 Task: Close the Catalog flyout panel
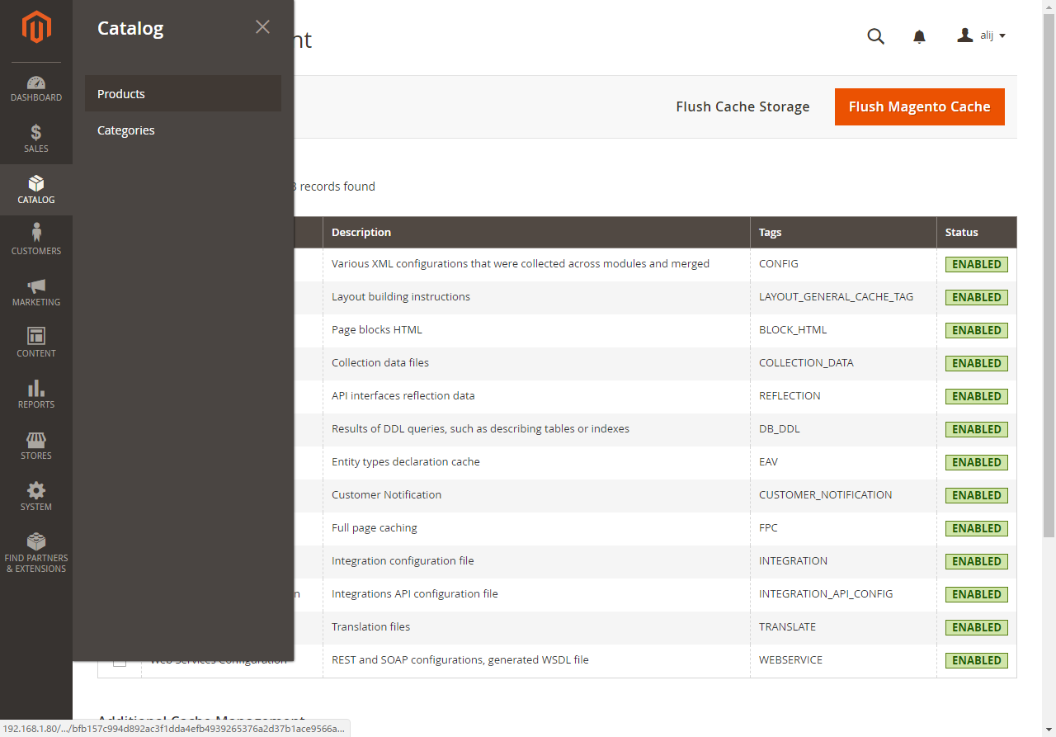coord(262,27)
